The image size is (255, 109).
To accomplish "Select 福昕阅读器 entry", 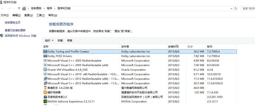I will pyautogui.click(x=140, y=92).
